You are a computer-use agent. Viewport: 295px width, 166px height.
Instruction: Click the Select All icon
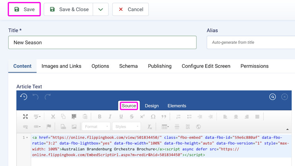(74, 117)
